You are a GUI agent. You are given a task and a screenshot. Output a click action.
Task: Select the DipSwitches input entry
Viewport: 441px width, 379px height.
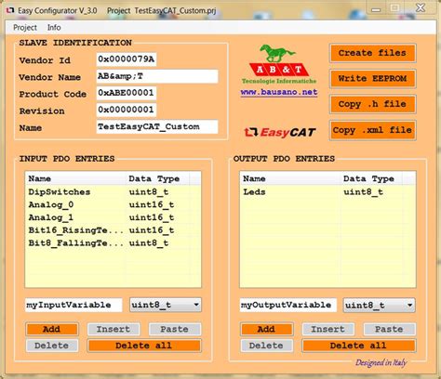[x=113, y=192]
